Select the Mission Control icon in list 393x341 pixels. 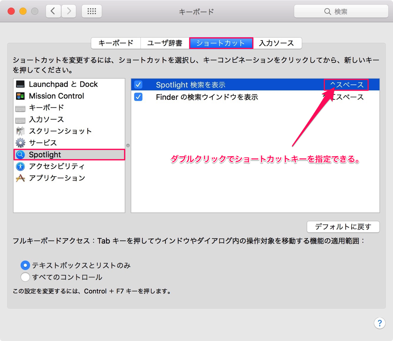click(x=20, y=96)
